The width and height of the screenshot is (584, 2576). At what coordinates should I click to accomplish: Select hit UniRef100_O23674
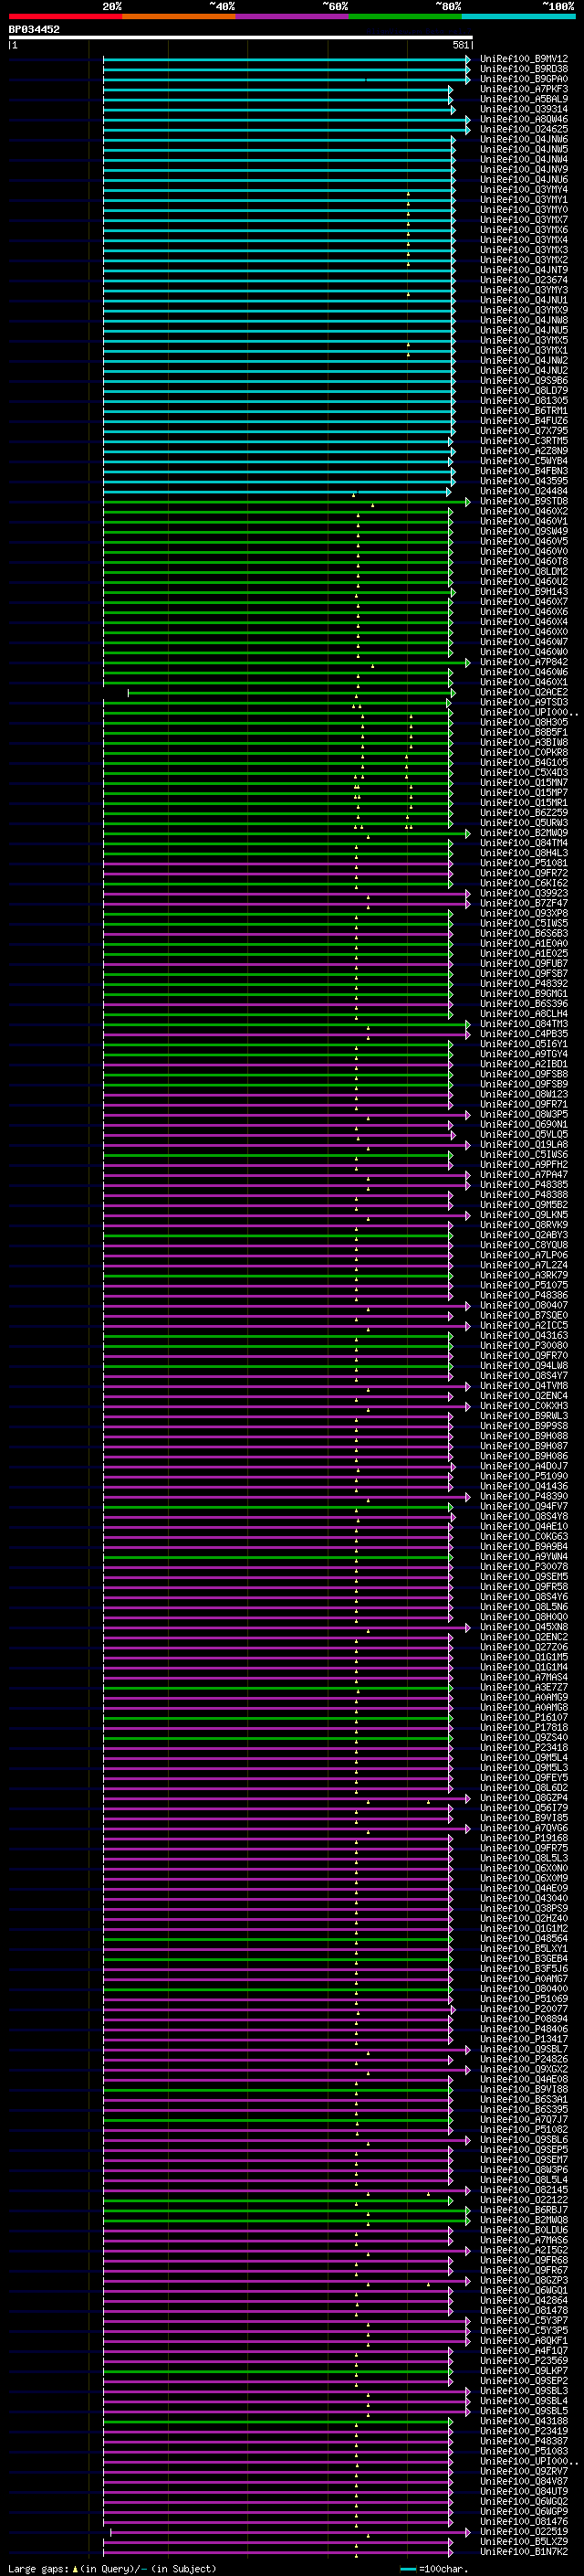click(524, 280)
